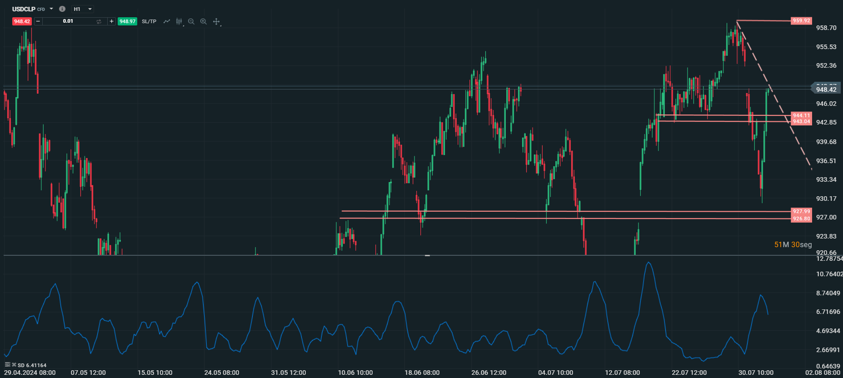Open SD indicator settings icon
The image size is (843, 378).
[7, 365]
